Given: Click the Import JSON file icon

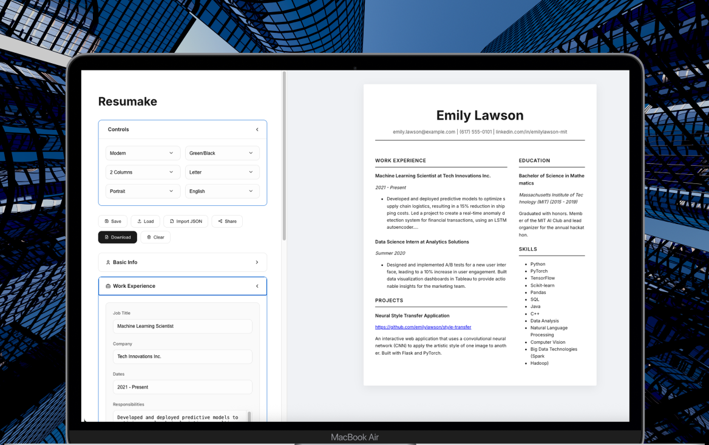Looking at the screenshot, I should coord(172,222).
